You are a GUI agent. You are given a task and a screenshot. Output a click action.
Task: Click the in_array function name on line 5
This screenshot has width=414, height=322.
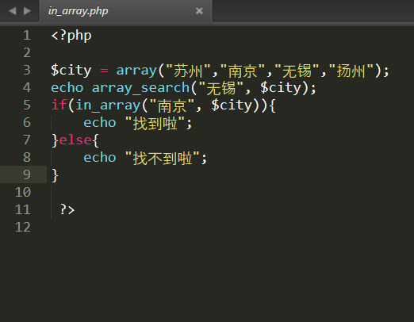click(x=108, y=105)
